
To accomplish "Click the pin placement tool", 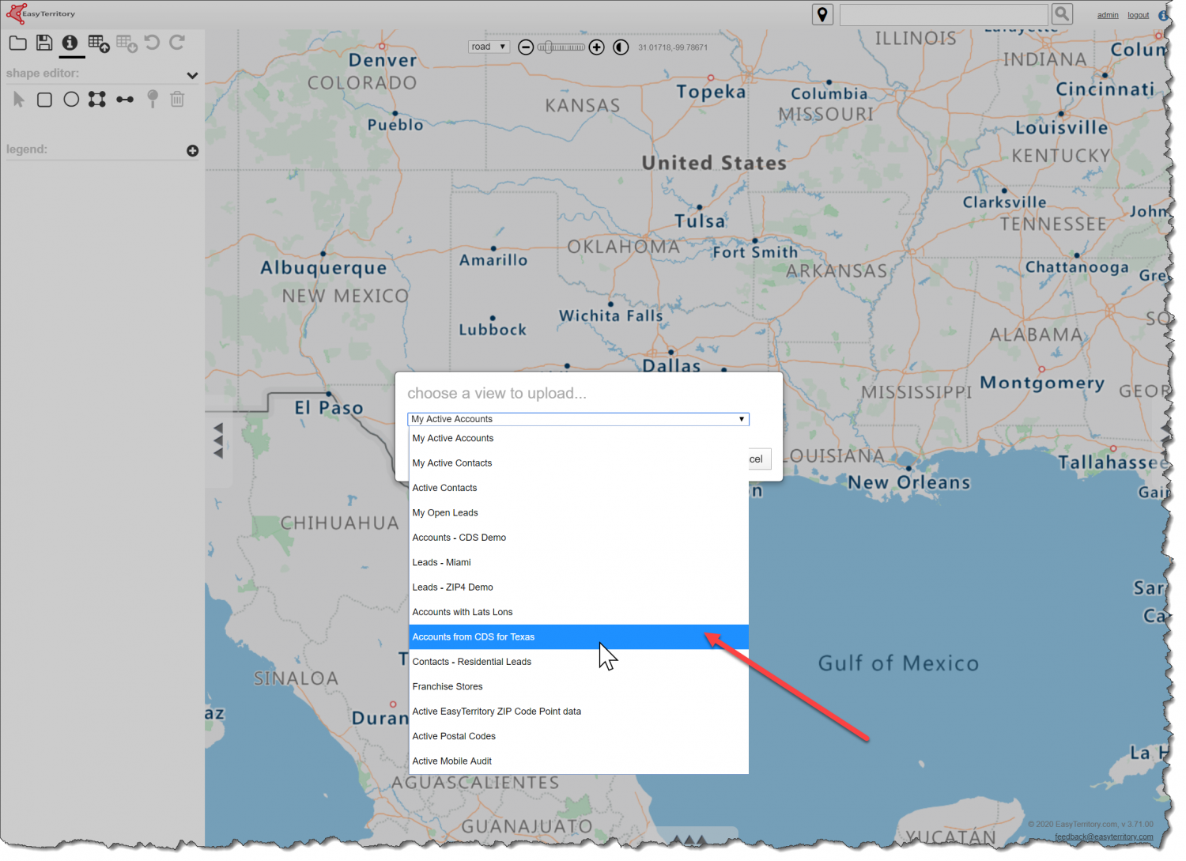I will pos(152,100).
